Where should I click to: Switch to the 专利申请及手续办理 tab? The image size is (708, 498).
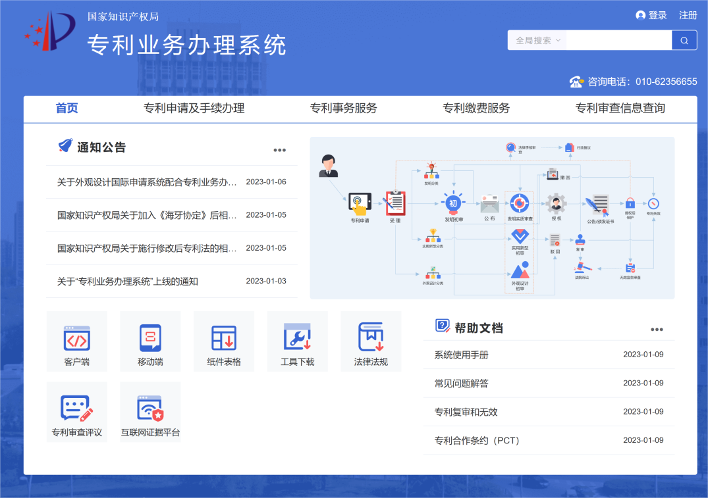[x=194, y=109]
